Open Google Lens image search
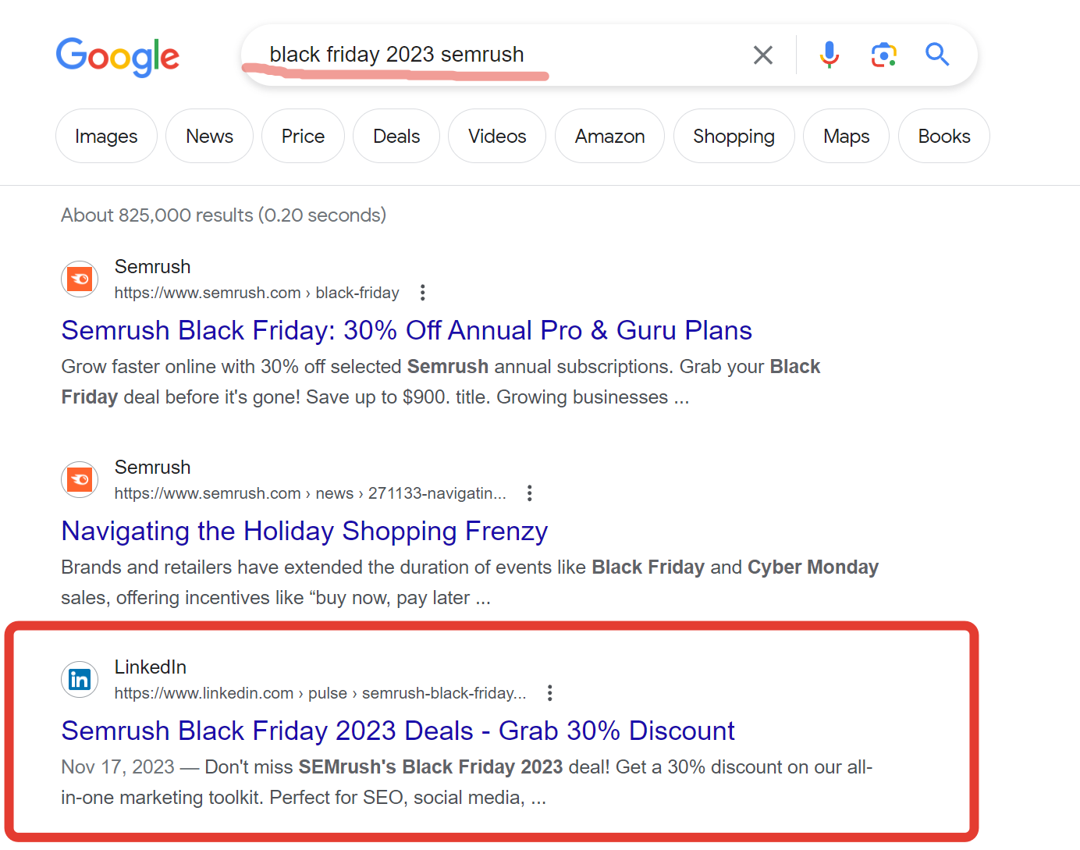 point(883,55)
